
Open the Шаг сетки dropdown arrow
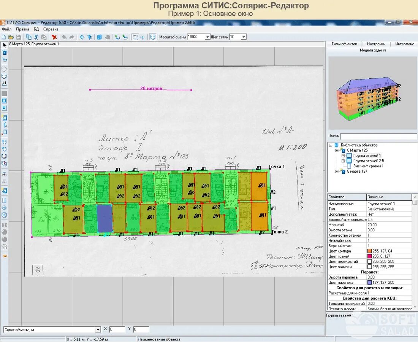point(244,37)
